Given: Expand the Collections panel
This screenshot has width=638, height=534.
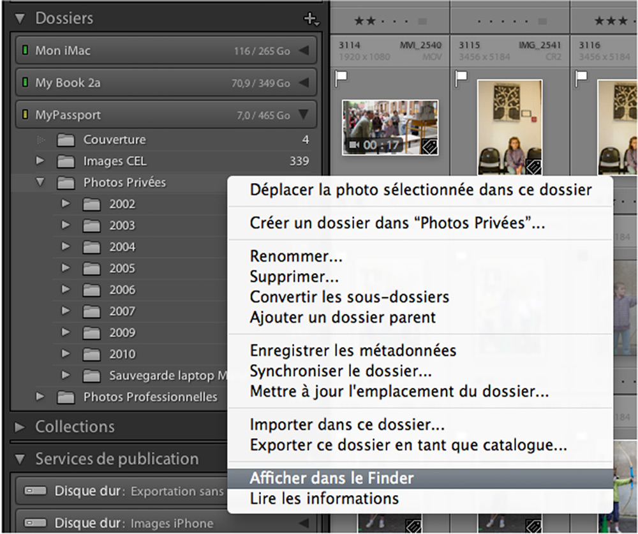Looking at the screenshot, I should pos(19,427).
